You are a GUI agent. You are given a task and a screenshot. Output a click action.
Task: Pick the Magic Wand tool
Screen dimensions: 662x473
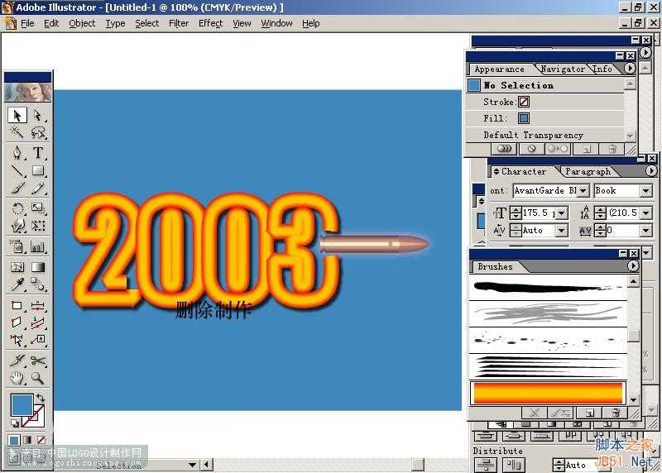coord(17,132)
